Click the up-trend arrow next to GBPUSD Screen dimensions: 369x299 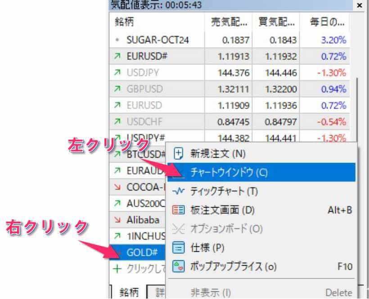pos(117,87)
